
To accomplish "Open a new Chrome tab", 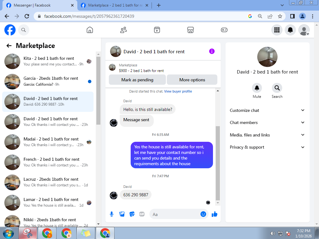I will coord(159,5).
